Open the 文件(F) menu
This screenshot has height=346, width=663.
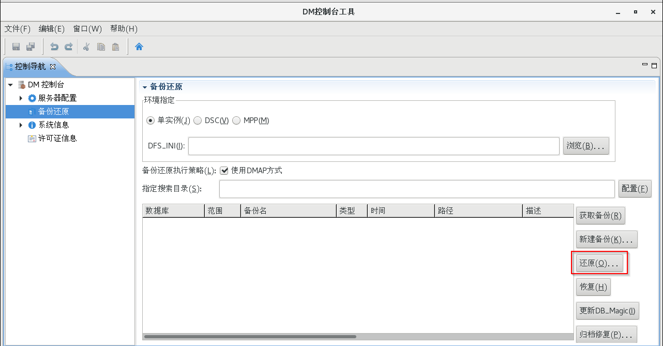pyautogui.click(x=18, y=29)
